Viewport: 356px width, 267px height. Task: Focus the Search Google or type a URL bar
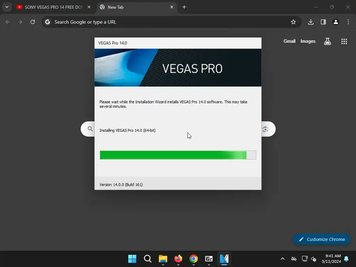click(171, 22)
